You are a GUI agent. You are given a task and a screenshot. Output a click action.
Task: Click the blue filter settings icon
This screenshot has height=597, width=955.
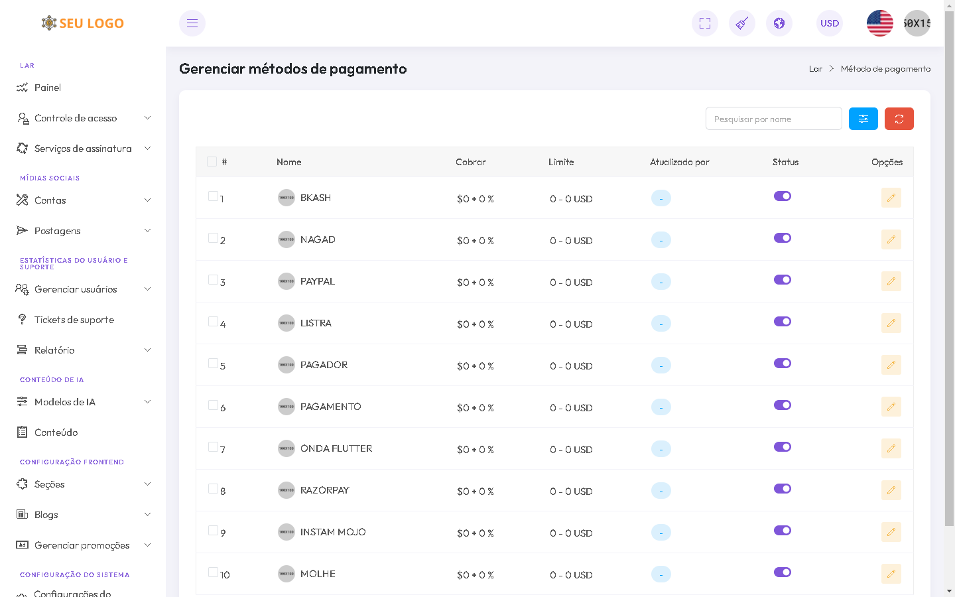click(x=863, y=119)
